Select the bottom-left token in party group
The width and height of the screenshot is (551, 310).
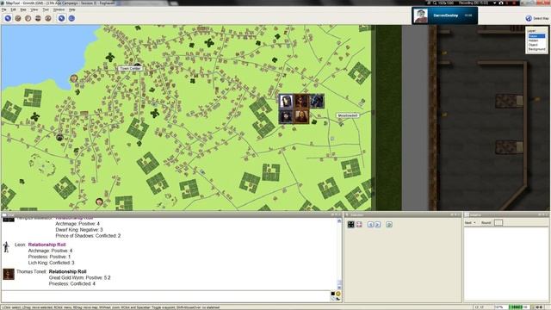(x=286, y=117)
